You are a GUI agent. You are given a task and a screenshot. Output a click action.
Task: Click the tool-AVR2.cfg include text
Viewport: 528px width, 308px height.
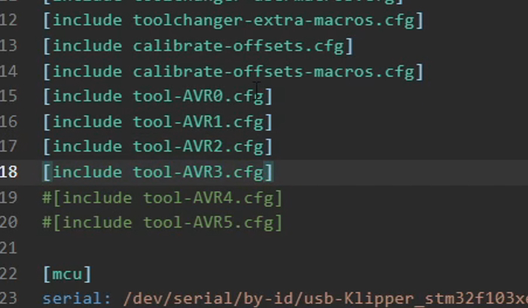coord(157,147)
